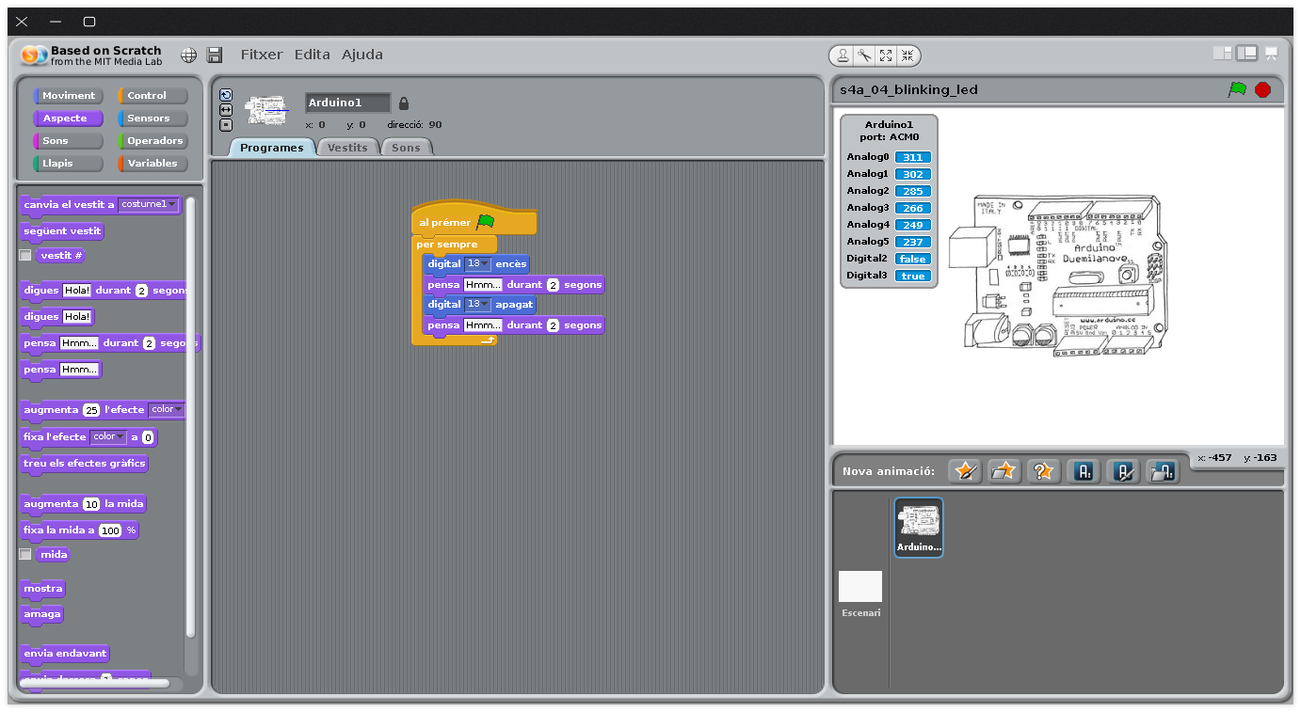
Task: Choose surprise sprite question mark button
Action: click(1044, 471)
